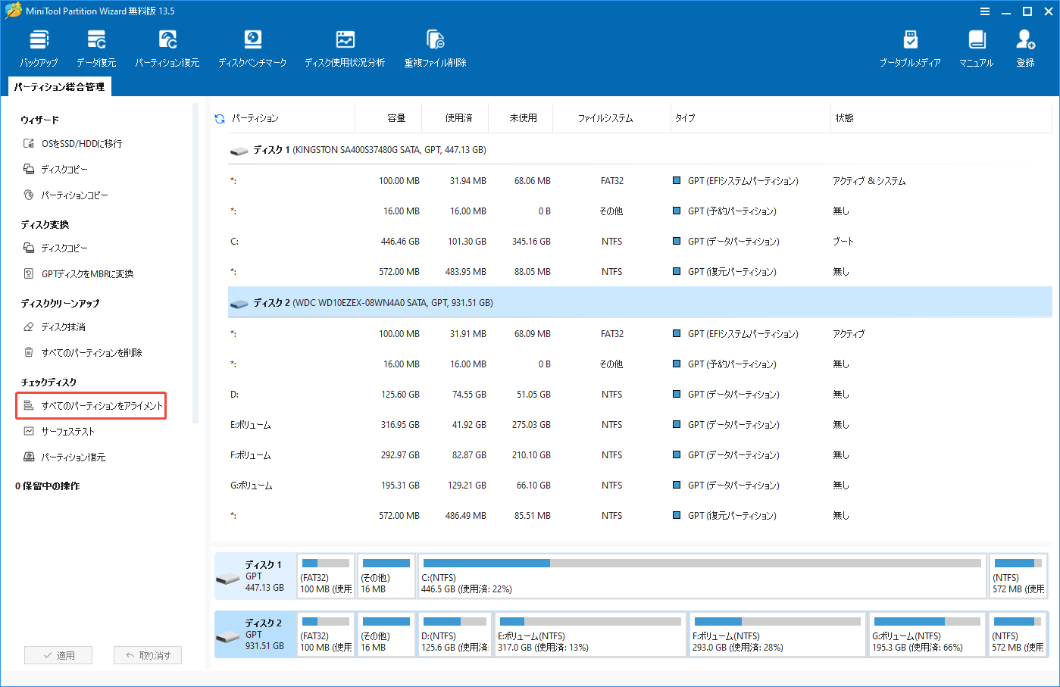The image size is (1060, 687).
Task: Click the 適用 (Apply) button
Action: 58,654
